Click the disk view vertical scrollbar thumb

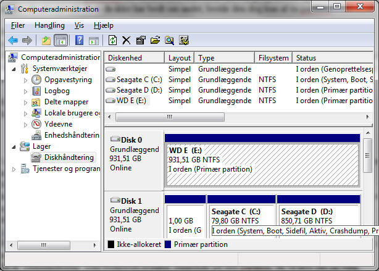click(368, 156)
